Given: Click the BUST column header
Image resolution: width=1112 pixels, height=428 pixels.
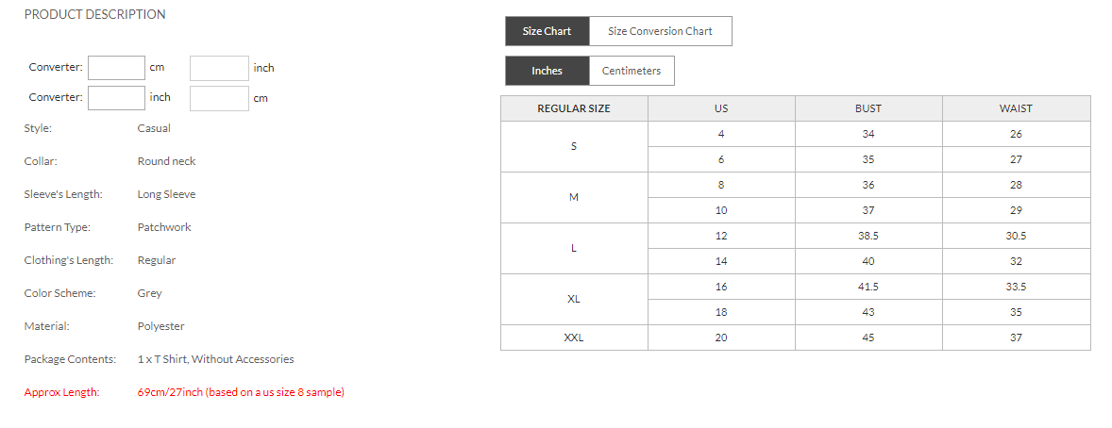Looking at the screenshot, I should point(868,108).
